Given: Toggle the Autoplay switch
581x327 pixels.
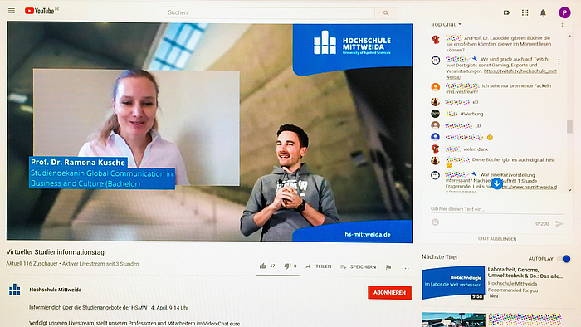Looking at the screenshot, I should click(x=564, y=258).
